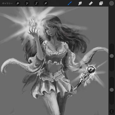Tap the orb on the staff
The width and height of the screenshot is (115, 115).
click(91, 70)
